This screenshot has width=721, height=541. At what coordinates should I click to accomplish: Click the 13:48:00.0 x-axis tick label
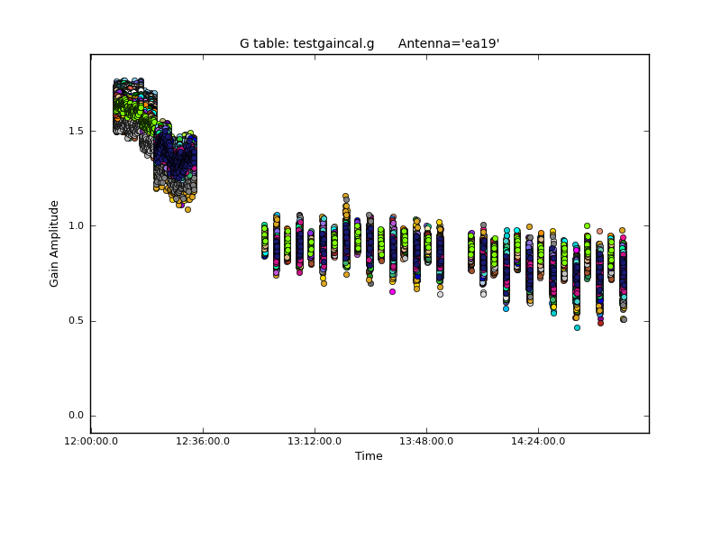(x=426, y=441)
